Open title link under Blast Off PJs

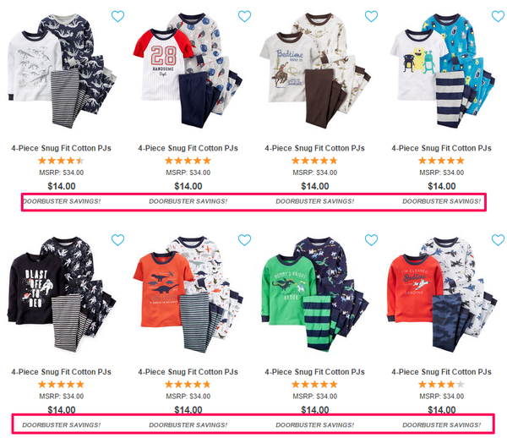[x=61, y=372]
